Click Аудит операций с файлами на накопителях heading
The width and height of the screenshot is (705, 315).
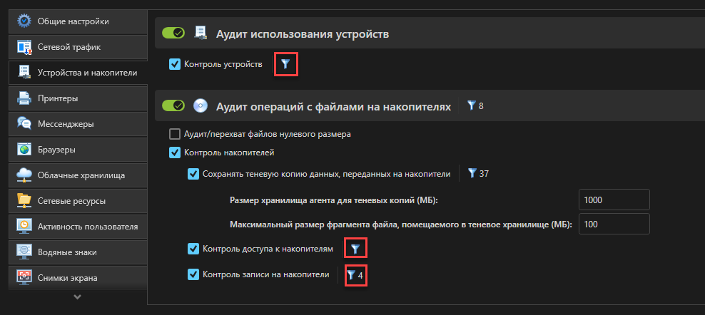334,106
